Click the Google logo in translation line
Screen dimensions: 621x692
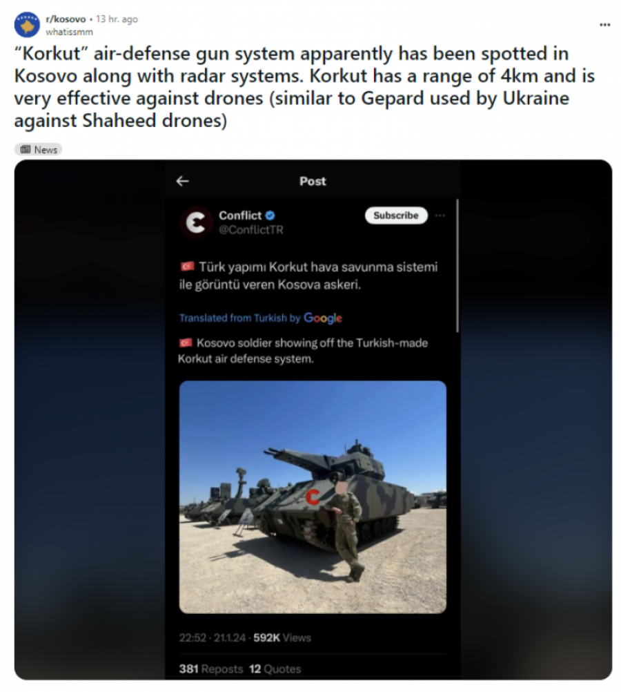point(323,318)
